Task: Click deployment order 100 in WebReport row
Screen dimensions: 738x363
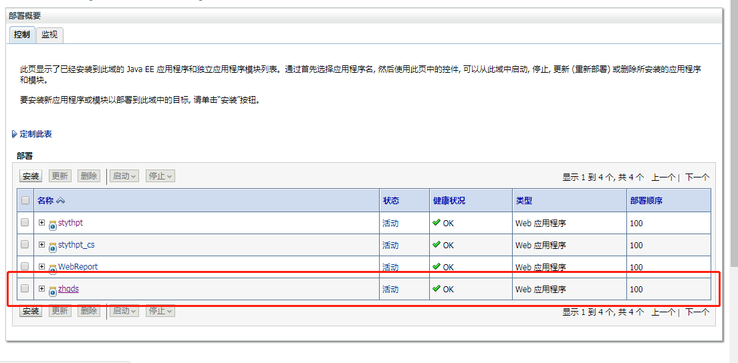Action: click(636, 268)
